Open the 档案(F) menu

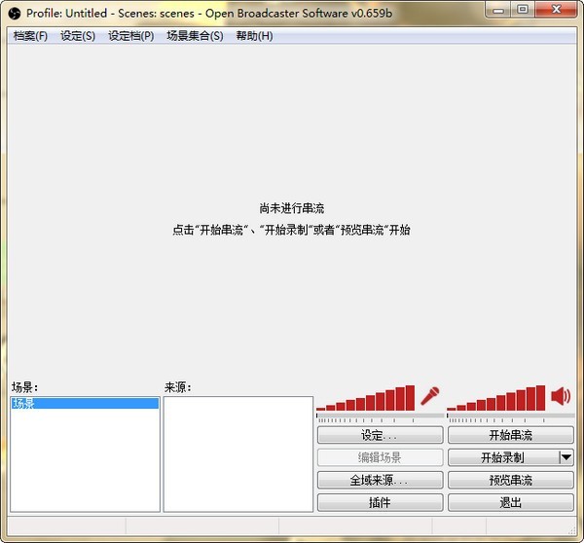click(30, 36)
